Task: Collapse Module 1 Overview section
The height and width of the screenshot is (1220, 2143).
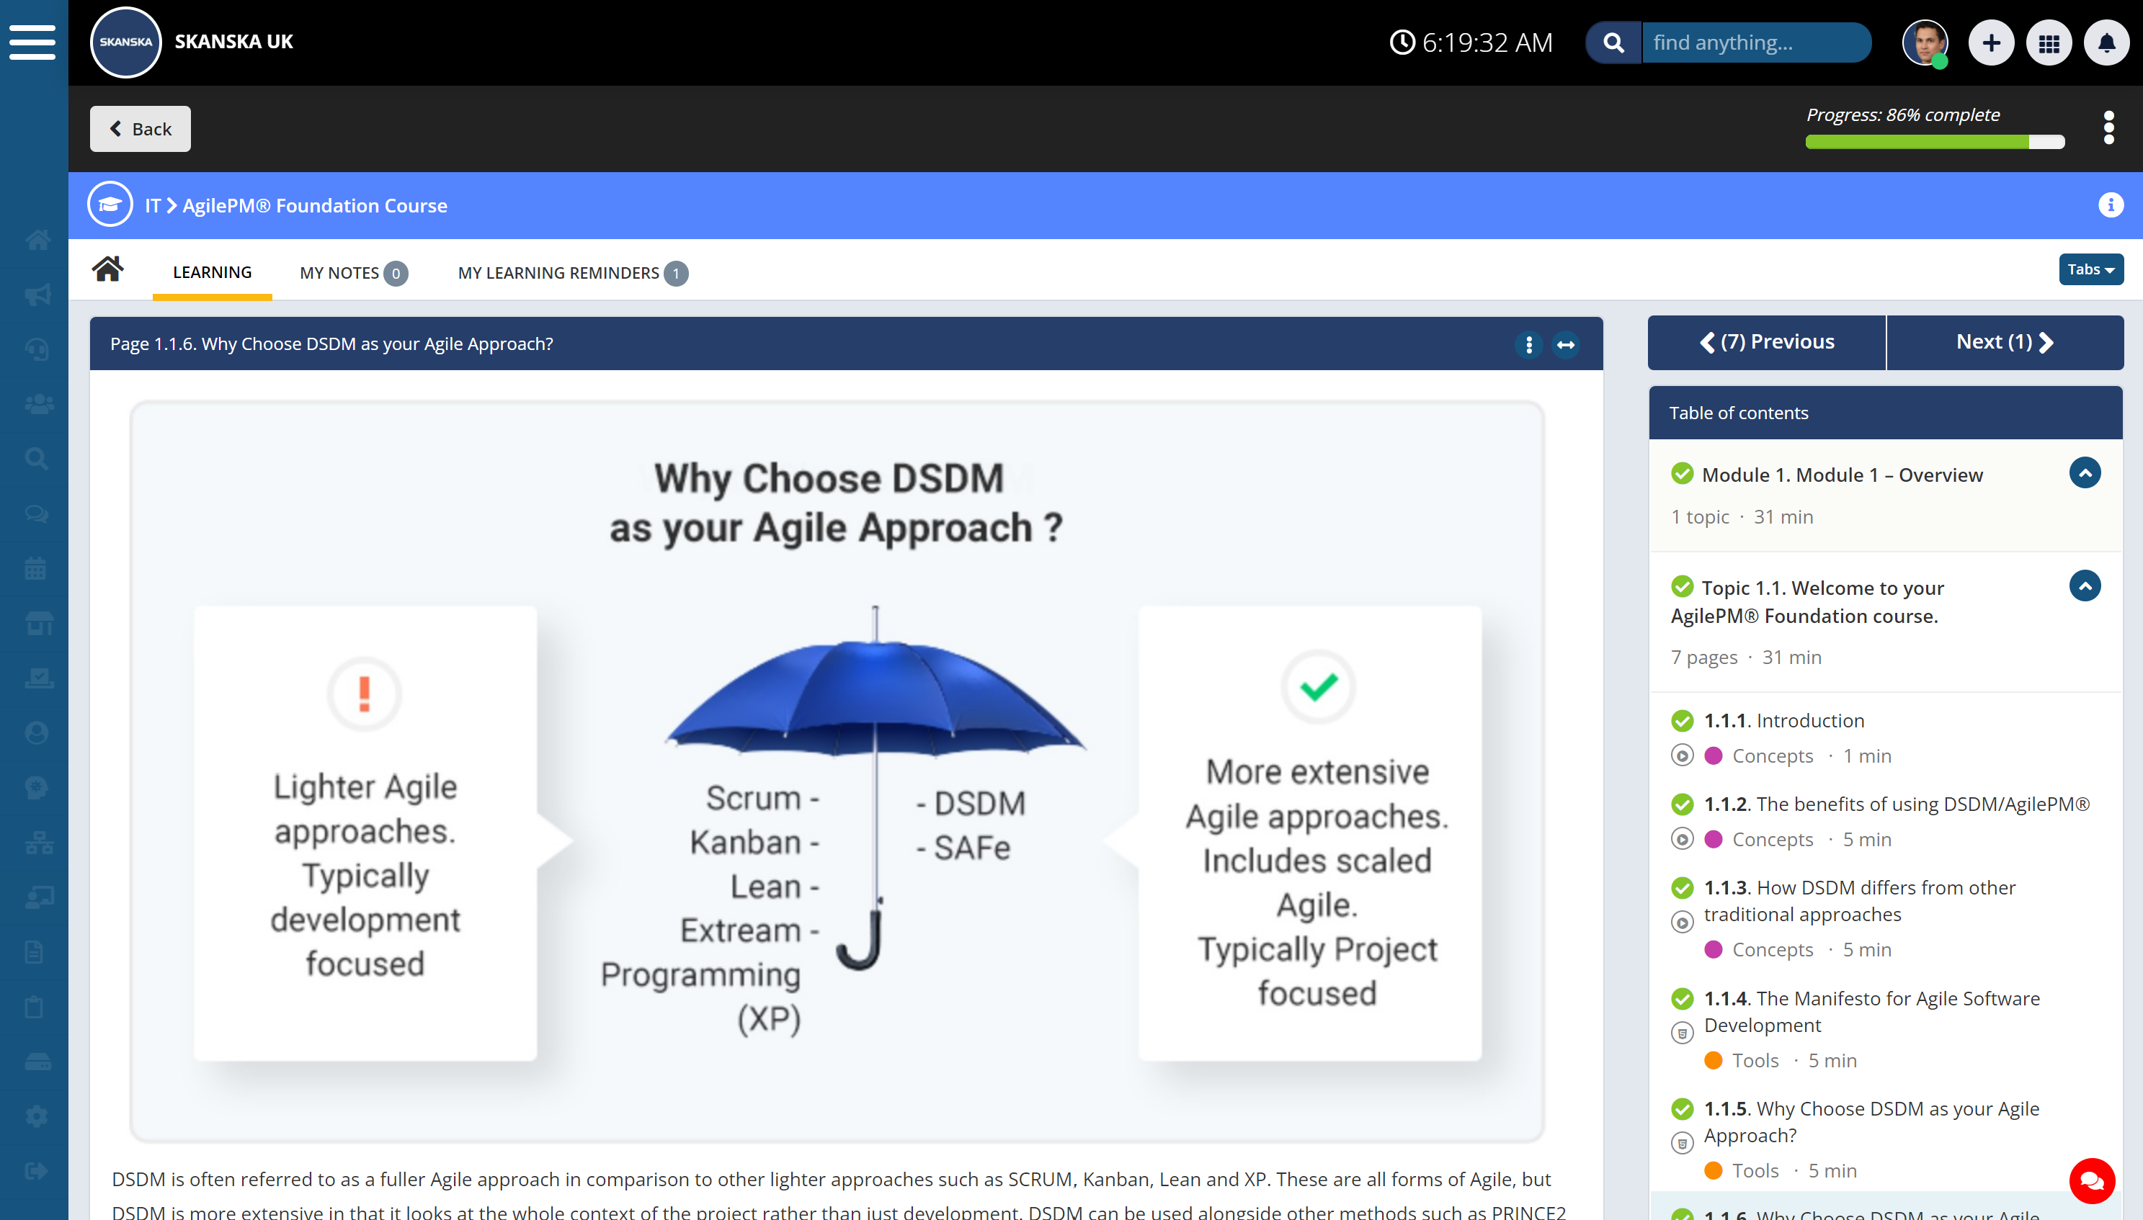Action: pyautogui.click(x=2085, y=473)
